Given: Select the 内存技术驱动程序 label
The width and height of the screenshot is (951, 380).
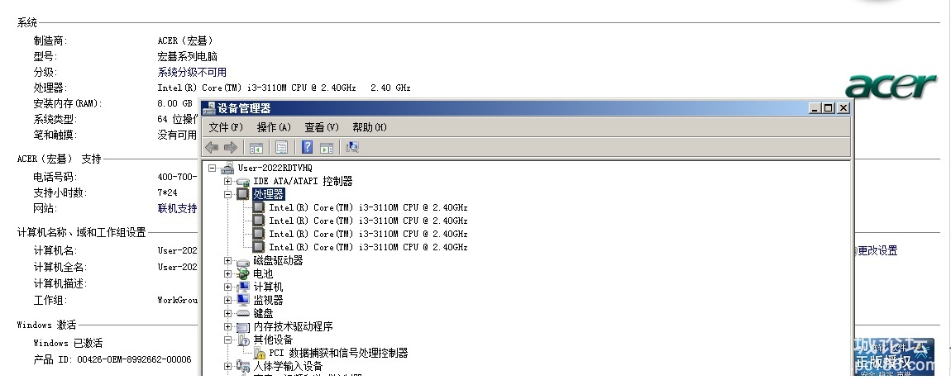Looking at the screenshot, I should point(293,326).
